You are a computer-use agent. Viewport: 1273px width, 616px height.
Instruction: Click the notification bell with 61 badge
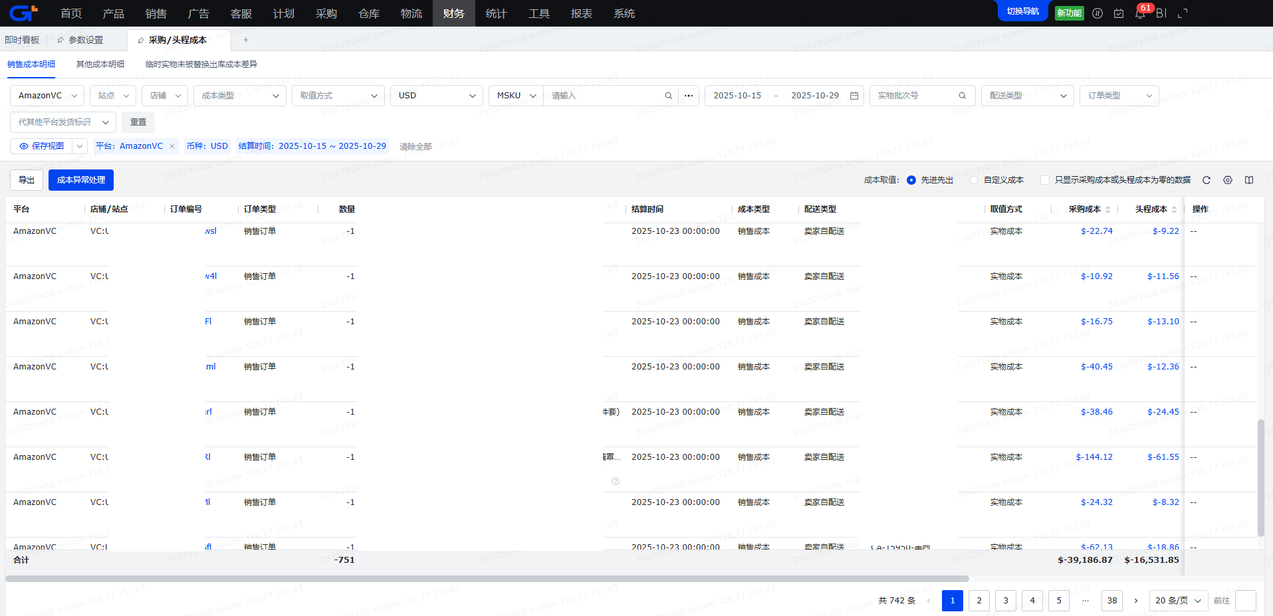1140,14
